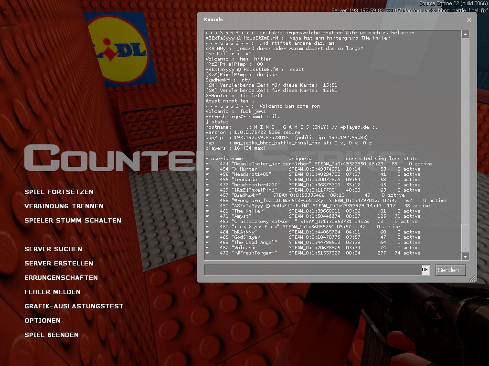Click the bRAiNNy chat message line

click(x=285, y=48)
